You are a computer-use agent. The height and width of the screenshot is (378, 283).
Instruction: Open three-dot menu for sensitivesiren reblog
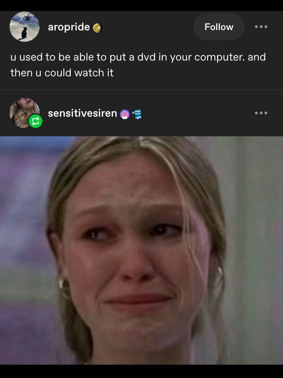pyautogui.click(x=261, y=113)
